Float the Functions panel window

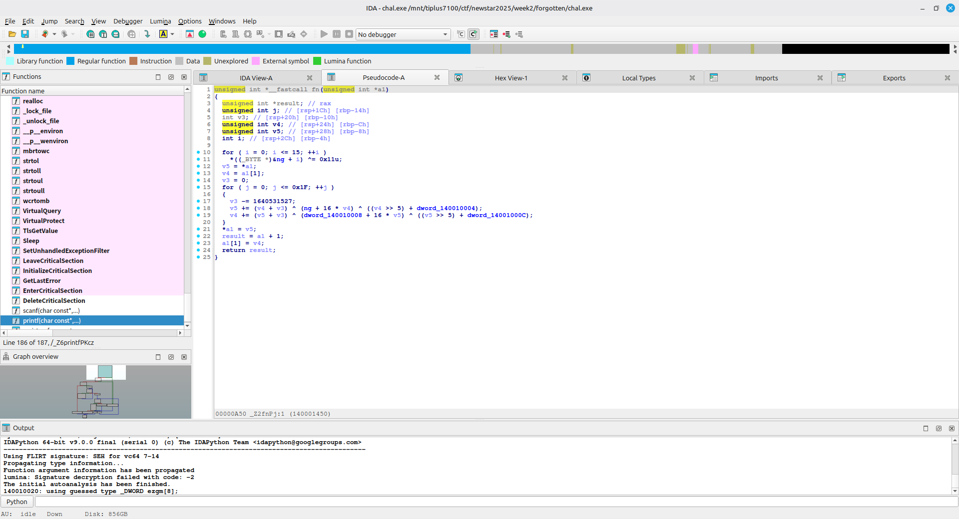pos(171,77)
